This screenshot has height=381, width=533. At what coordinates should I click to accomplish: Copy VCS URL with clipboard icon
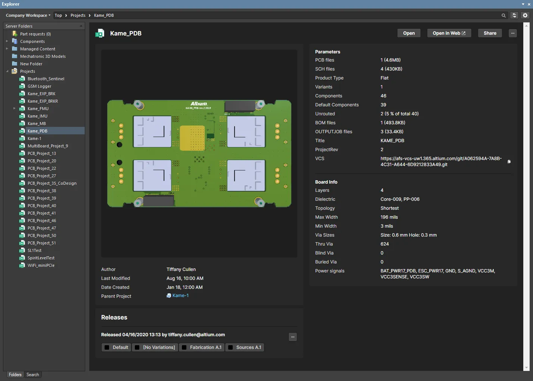pos(509,162)
